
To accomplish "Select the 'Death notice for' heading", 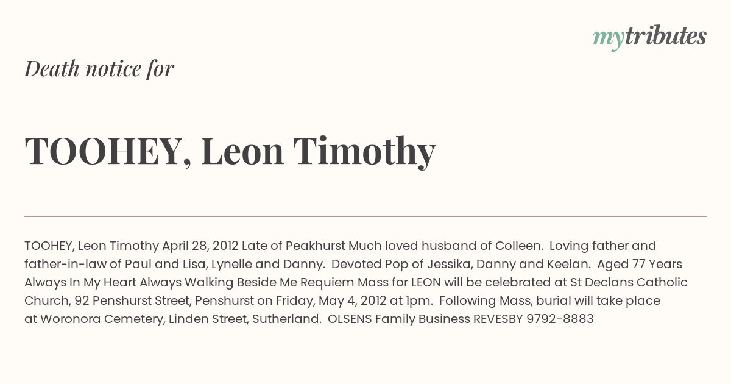I will 99,69.
